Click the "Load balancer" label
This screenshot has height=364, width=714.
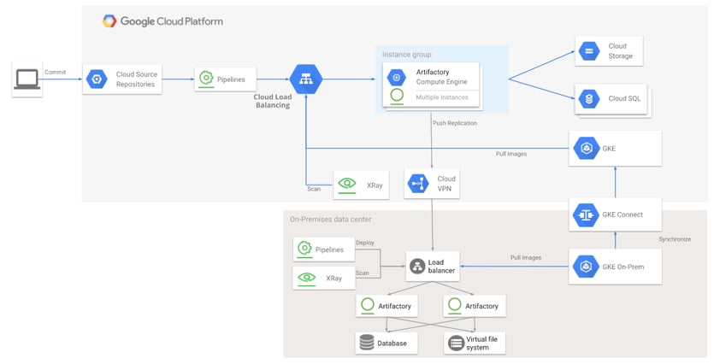click(x=440, y=267)
